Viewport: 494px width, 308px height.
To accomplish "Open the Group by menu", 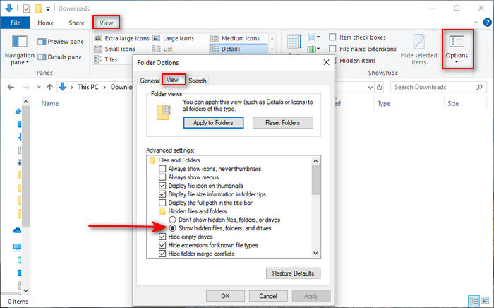I will click(x=314, y=37).
